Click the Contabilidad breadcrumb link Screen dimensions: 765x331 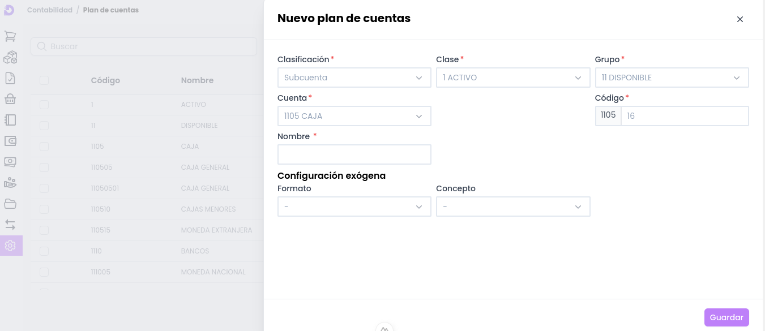(50, 10)
